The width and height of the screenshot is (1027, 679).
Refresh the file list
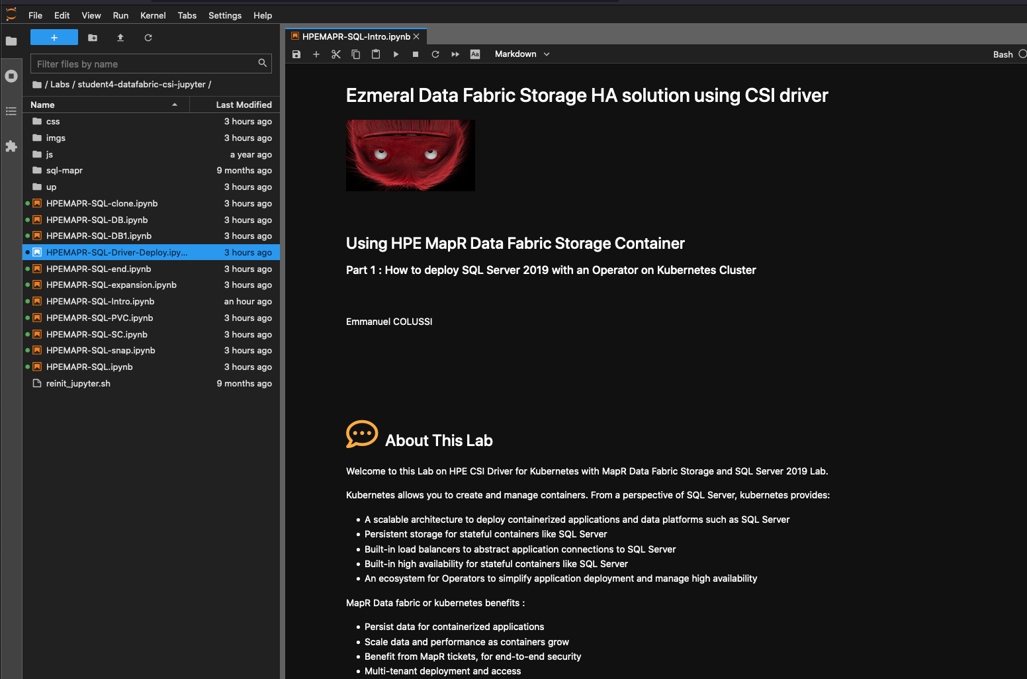tap(148, 38)
